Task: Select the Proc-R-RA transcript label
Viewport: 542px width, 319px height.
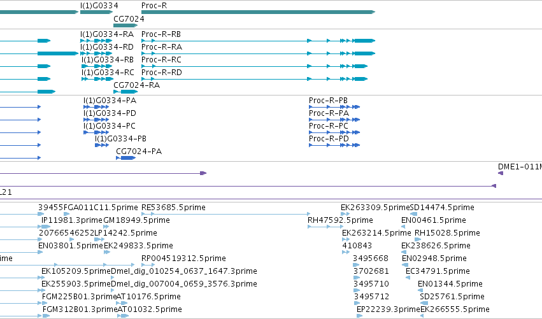Action: point(162,47)
